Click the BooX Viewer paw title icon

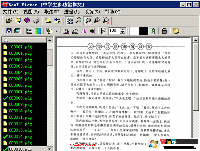pyautogui.click(x=5, y=5)
